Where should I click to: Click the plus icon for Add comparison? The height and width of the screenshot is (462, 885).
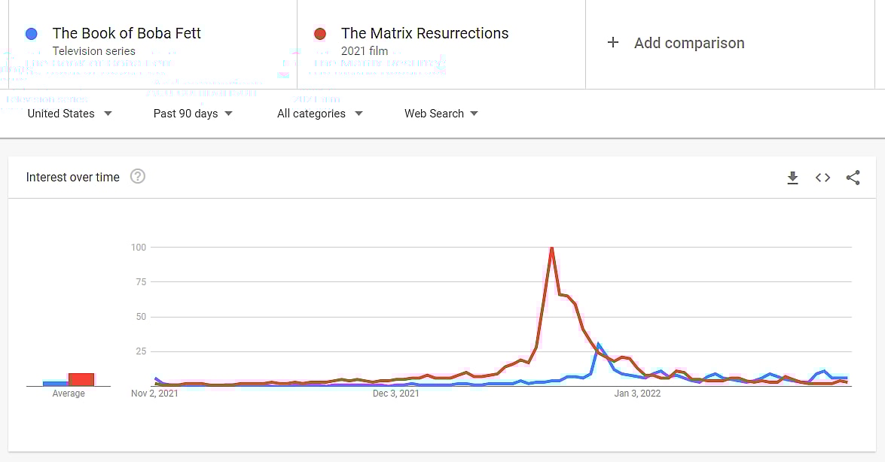coord(613,43)
